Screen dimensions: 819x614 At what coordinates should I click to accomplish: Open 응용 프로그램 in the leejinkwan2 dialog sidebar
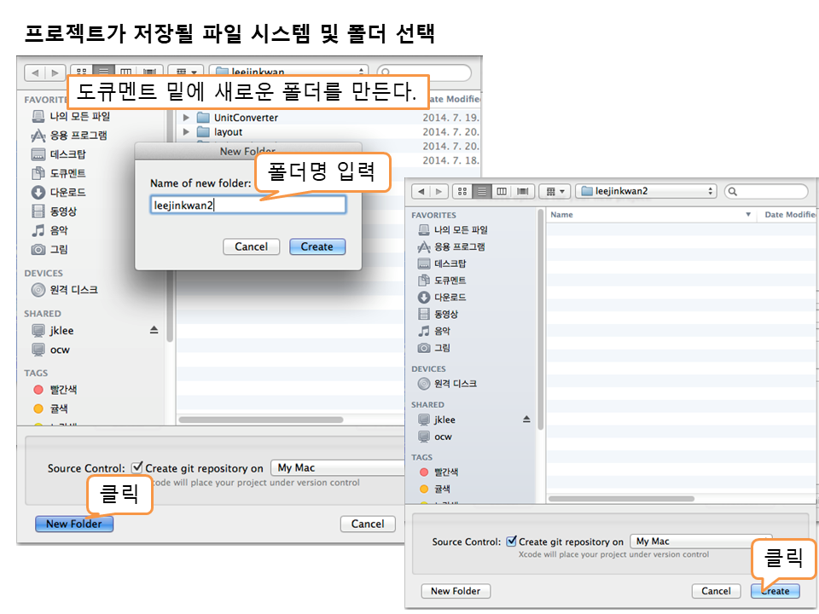[458, 246]
